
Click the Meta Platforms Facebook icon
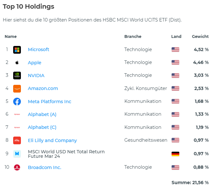click(x=17, y=102)
